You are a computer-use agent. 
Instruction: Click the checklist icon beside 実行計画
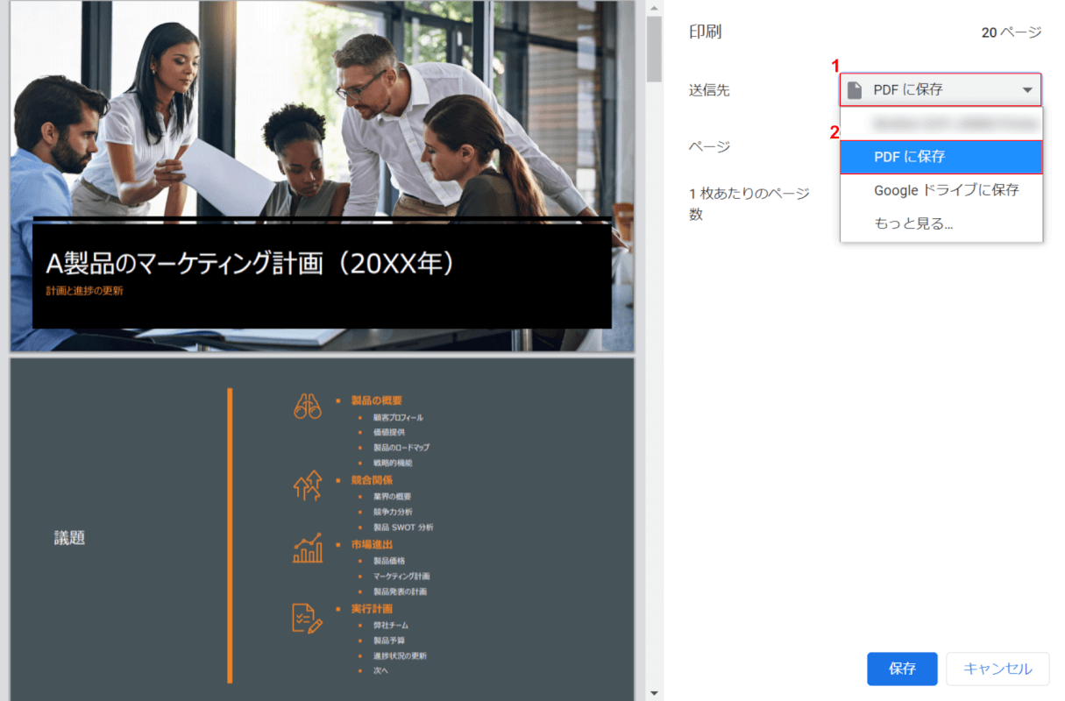(x=307, y=617)
